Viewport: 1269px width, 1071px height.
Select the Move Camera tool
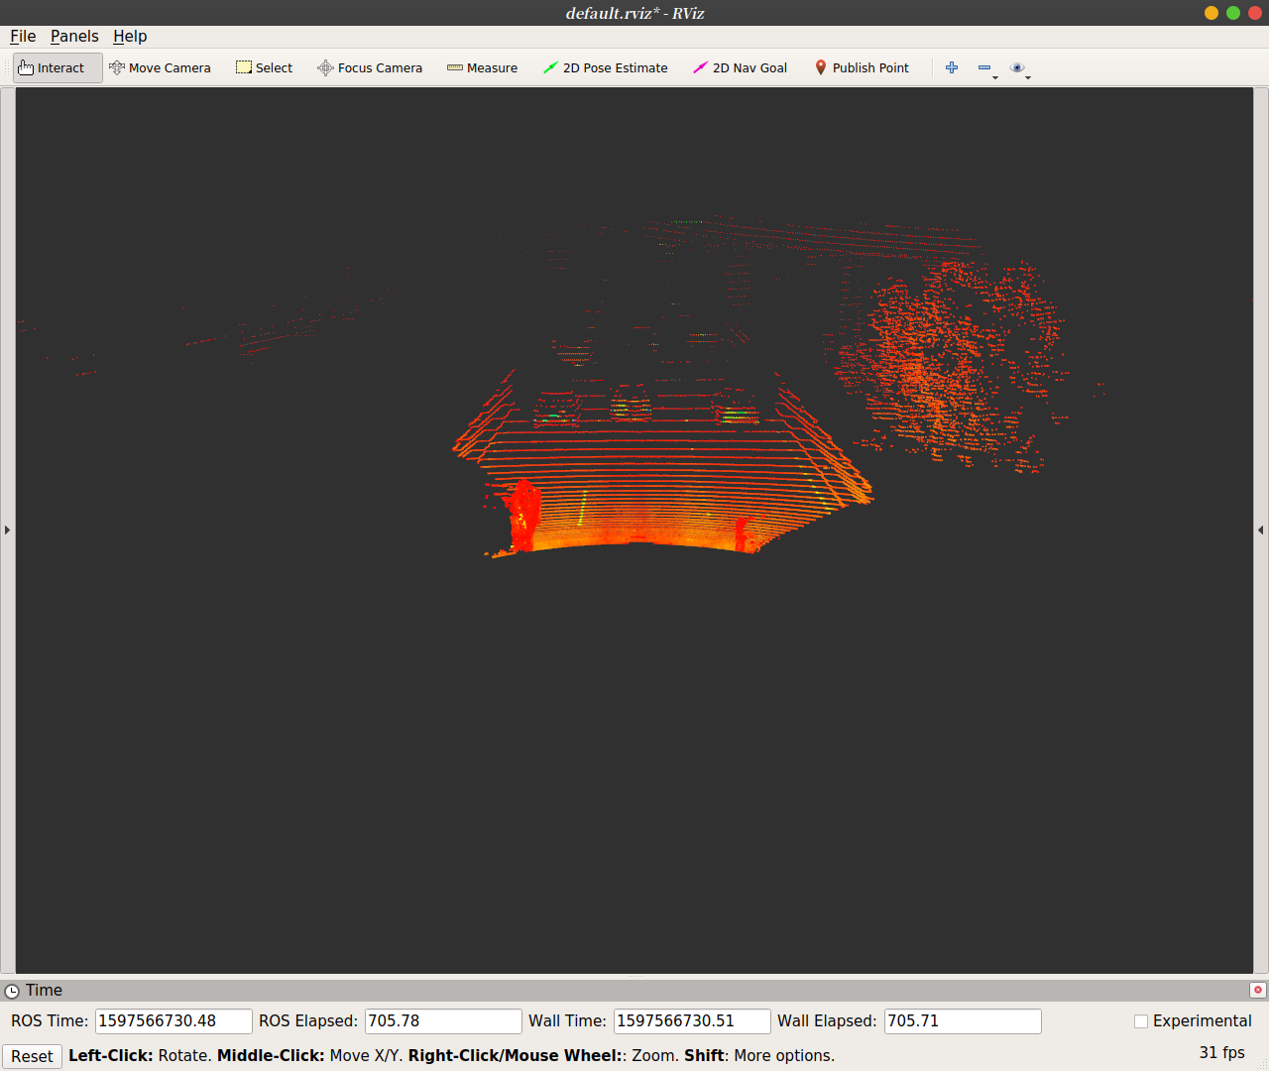click(x=160, y=67)
